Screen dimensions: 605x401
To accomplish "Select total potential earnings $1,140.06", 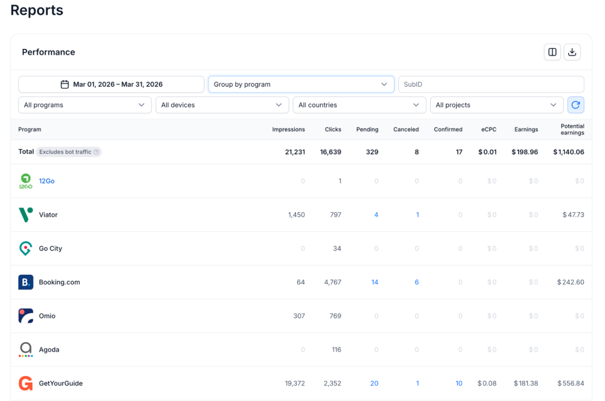I will (x=569, y=152).
